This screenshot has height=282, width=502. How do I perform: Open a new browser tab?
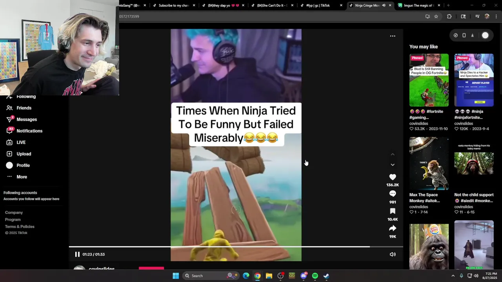448,5
